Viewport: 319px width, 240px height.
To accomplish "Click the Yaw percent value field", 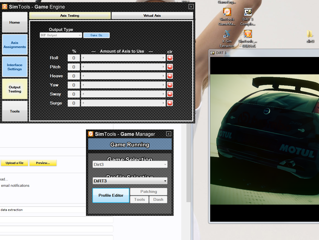I will click(x=74, y=85).
